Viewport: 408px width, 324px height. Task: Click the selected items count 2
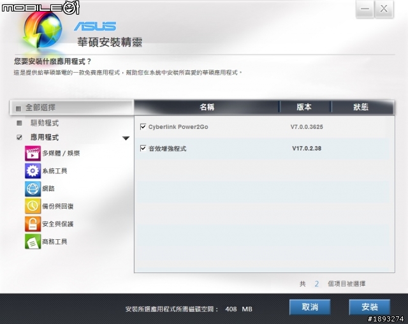click(x=317, y=284)
